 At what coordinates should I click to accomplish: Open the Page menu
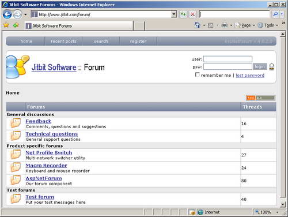[245, 25]
